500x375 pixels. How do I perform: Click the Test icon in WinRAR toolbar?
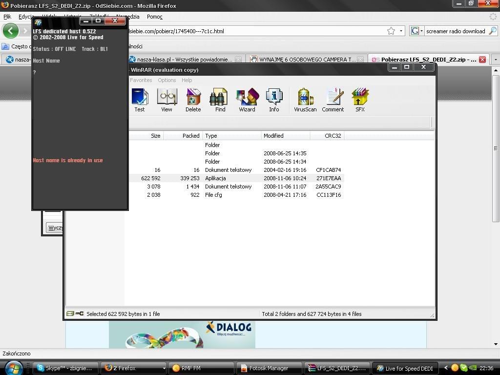click(140, 100)
